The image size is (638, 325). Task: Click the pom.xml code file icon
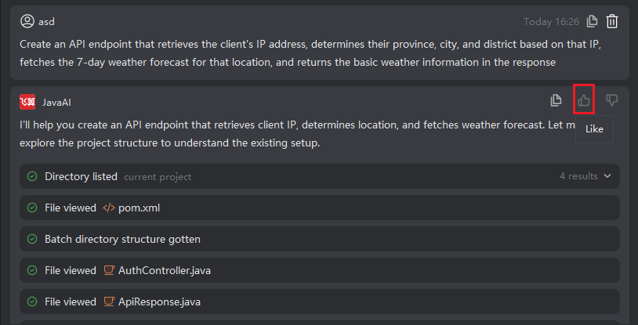pyautogui.click(x=109, y=208)
